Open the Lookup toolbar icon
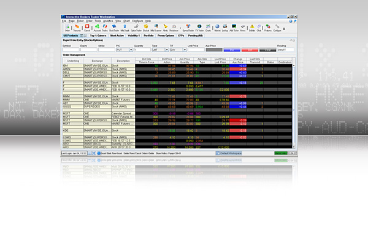Image resolution: width=368 pixels, height=245 pixels. click(x=225, y=28)
